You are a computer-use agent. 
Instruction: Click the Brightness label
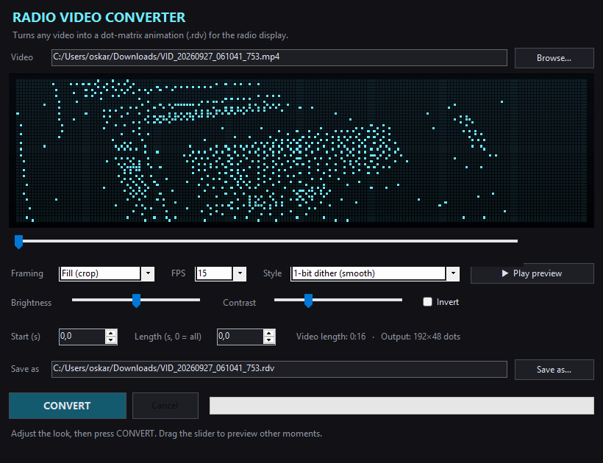(x=31, y=303)
